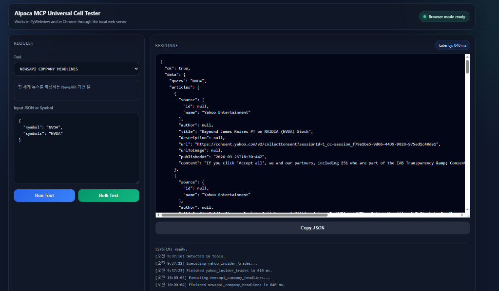Click the Latency 840 ms badge
499x291 pixels.
tap(453, 45)
